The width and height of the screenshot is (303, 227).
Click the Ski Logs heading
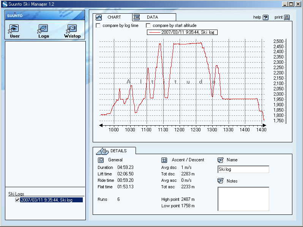tap(16, 194)
